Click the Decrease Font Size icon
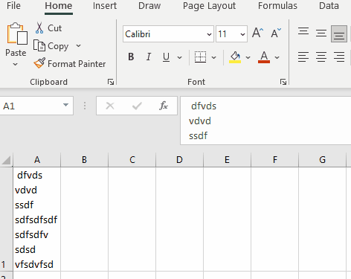 [276, 33]
